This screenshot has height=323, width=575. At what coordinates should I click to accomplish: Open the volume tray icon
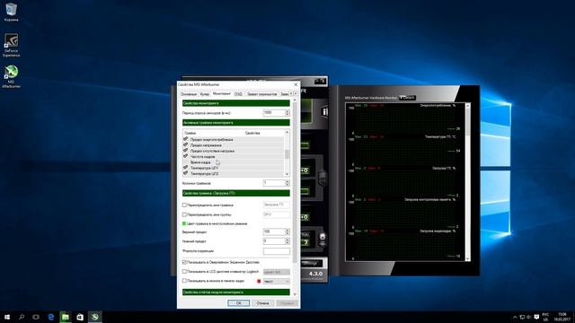[529, 317]
